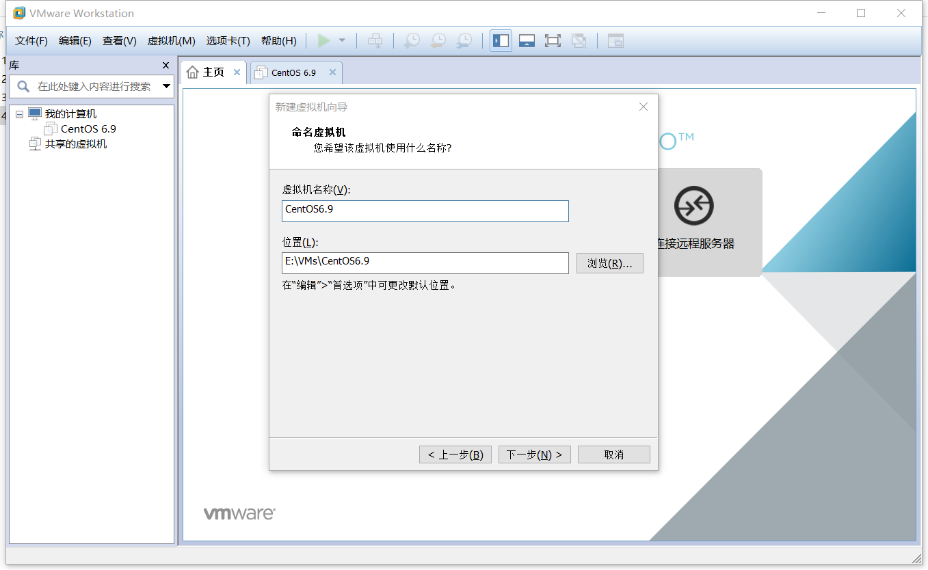This screenshot has height=570, width=928.
Task: Open the library search filter dropdown
Action: [166, 86]
